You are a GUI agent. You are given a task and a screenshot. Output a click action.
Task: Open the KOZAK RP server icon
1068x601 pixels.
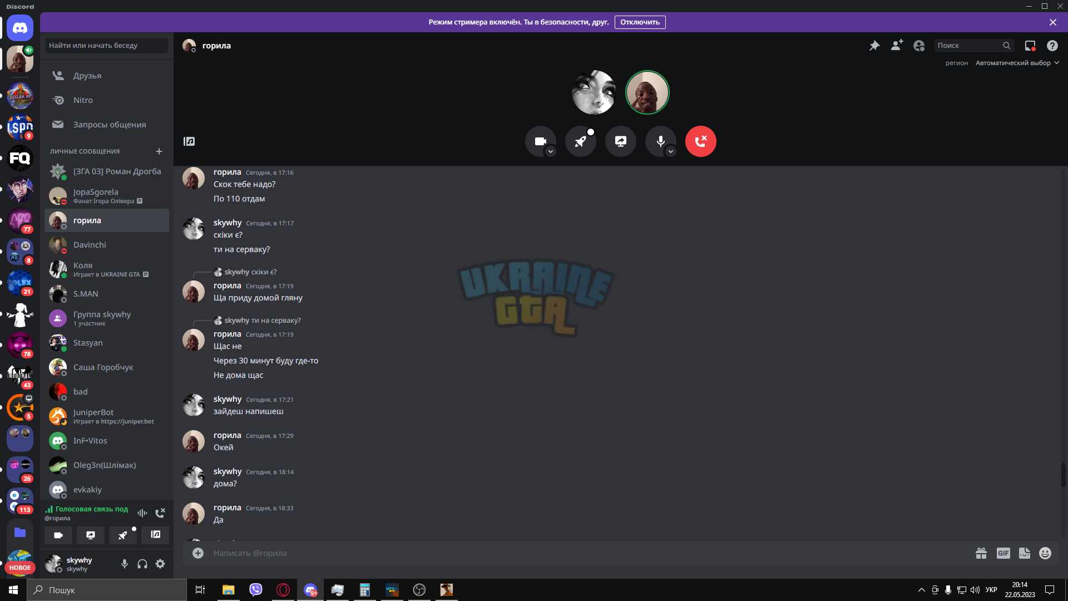click(20, 96)
